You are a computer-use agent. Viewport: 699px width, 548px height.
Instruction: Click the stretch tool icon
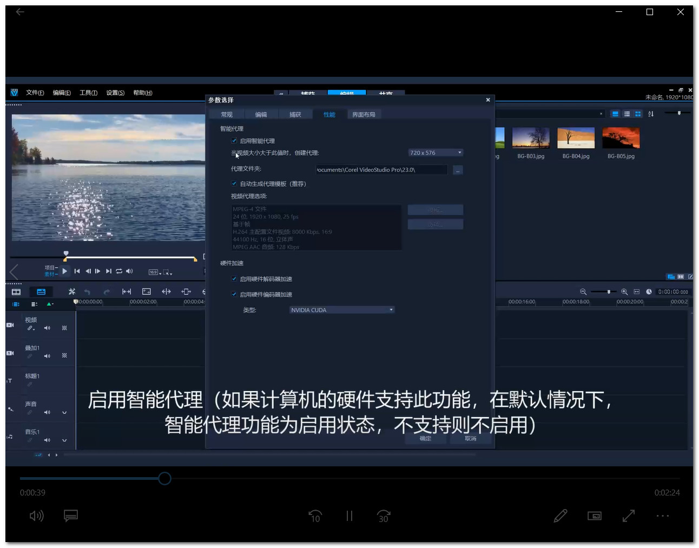[186, 292]
